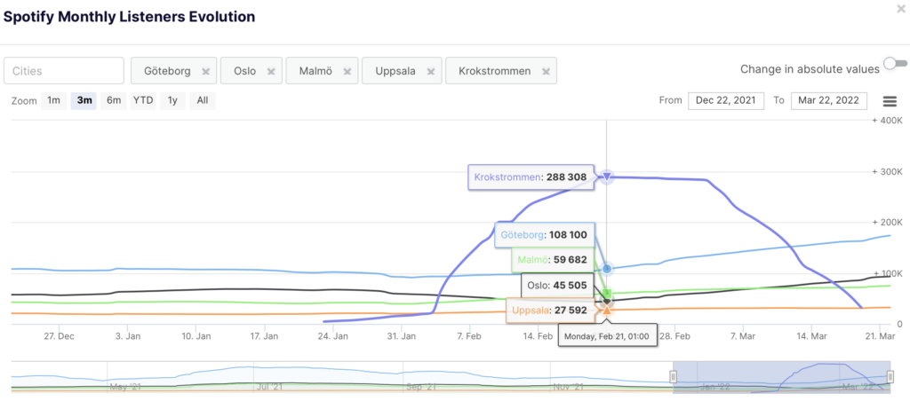Image resolution: width=910 pixels, height=409 pixels.
Task: Toggle Change in absolute values switch
Action: pyautogui.click(x=894, y=63)
